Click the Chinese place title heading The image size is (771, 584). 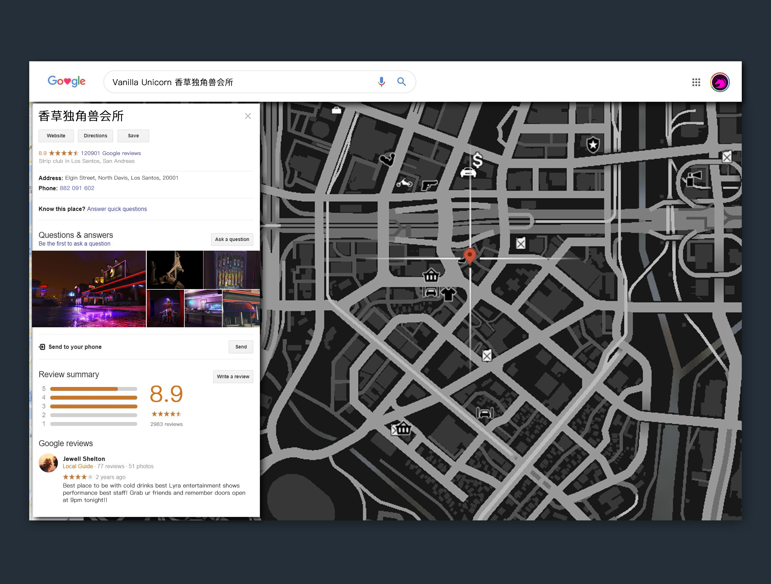(x=81, y=116)
